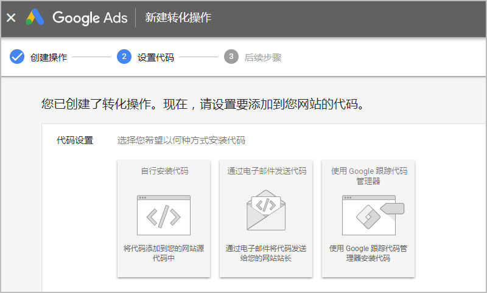Select the 设置代码 step label
The width and height of the screenshot is (487, 293).
pos(156,58)
